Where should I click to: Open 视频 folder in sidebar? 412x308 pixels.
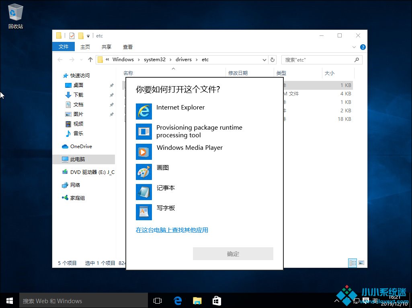(x=78, y=124)
